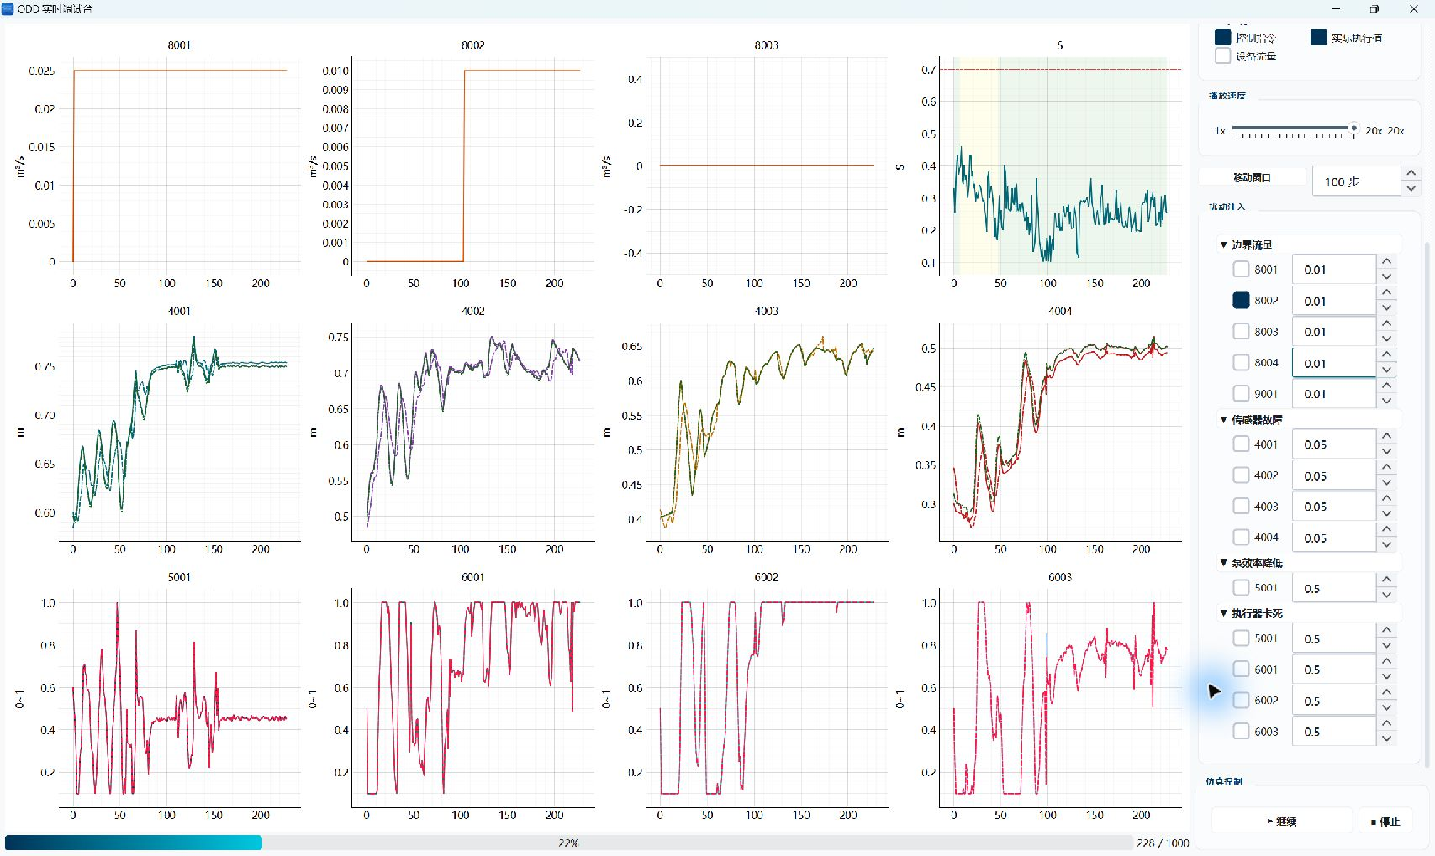The image size is (1435, 856).
Task: Click up arrow for boundary flow 8001
Action: coord(1387,261)
